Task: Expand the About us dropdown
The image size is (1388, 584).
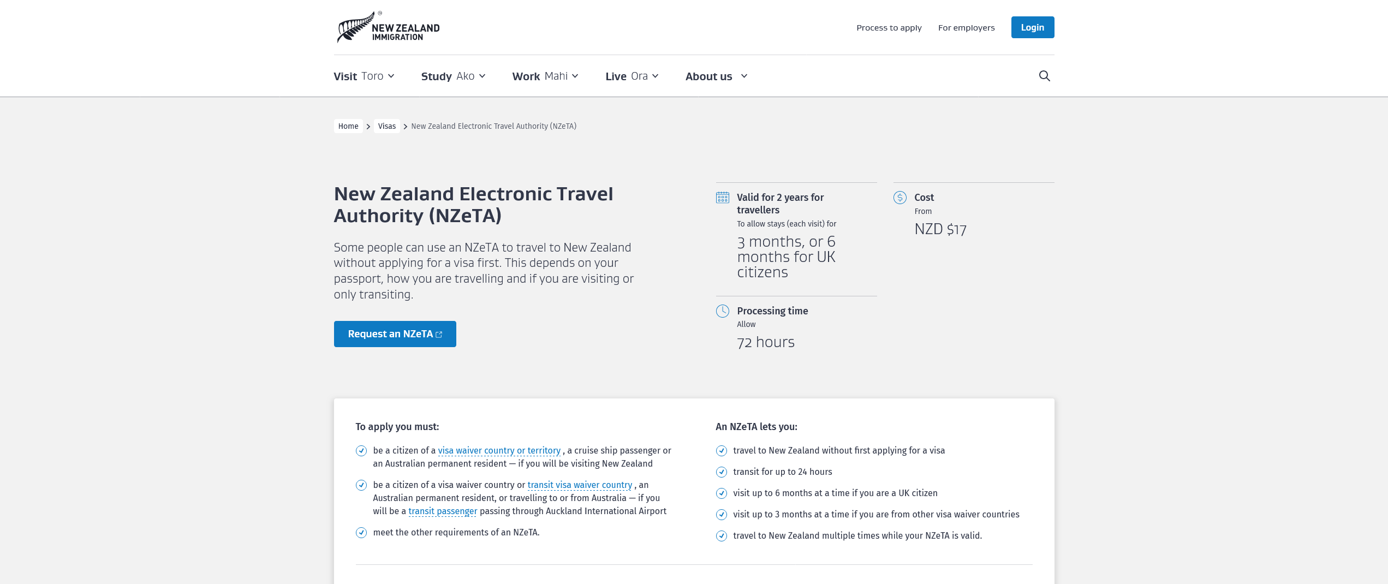Action: point(743,76)
